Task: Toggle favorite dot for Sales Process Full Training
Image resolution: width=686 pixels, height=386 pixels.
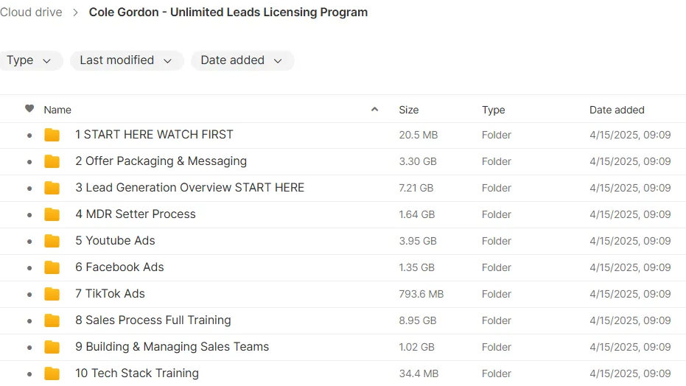Action: click(x=29, y=321)
